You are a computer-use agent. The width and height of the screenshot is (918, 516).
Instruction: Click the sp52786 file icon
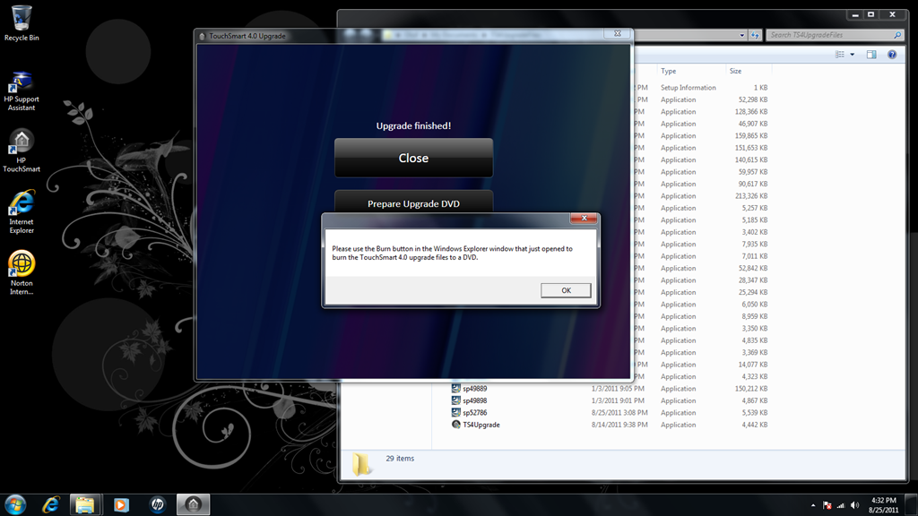(x=456, y=412)
